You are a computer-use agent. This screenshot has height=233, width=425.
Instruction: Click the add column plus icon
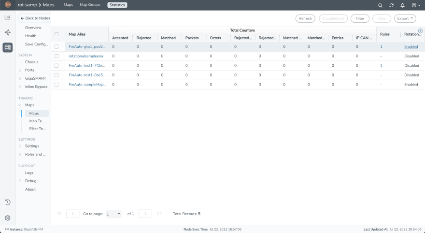click(x=420, y=30)
